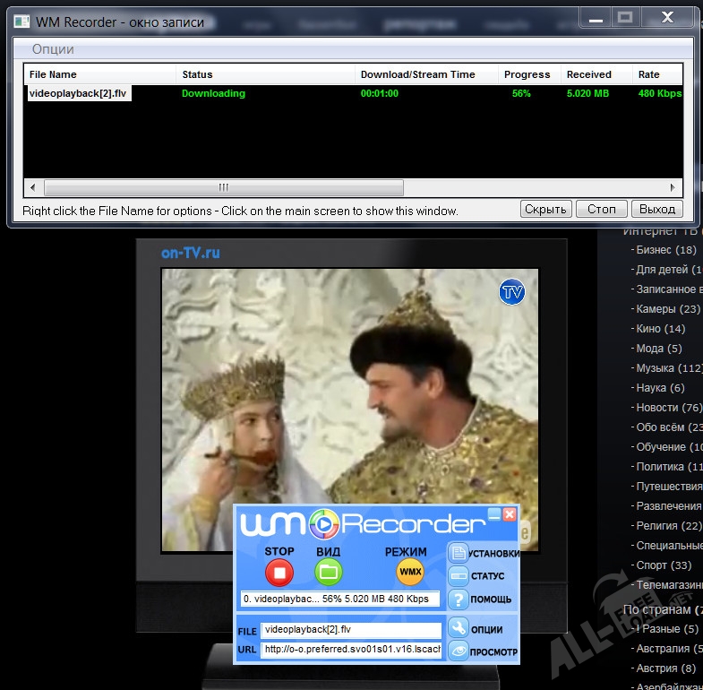This screenshot has height=690, width=703.
Task: Open the Опции menu in recording window
Action: [x=53, y=49]
